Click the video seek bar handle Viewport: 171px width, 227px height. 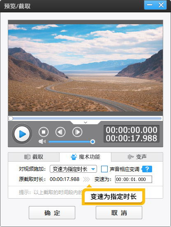click(x=11, y=118)
